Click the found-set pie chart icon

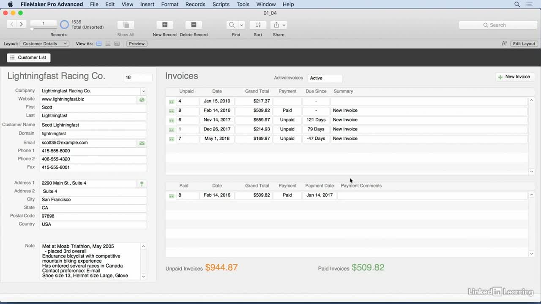[64, 24]
